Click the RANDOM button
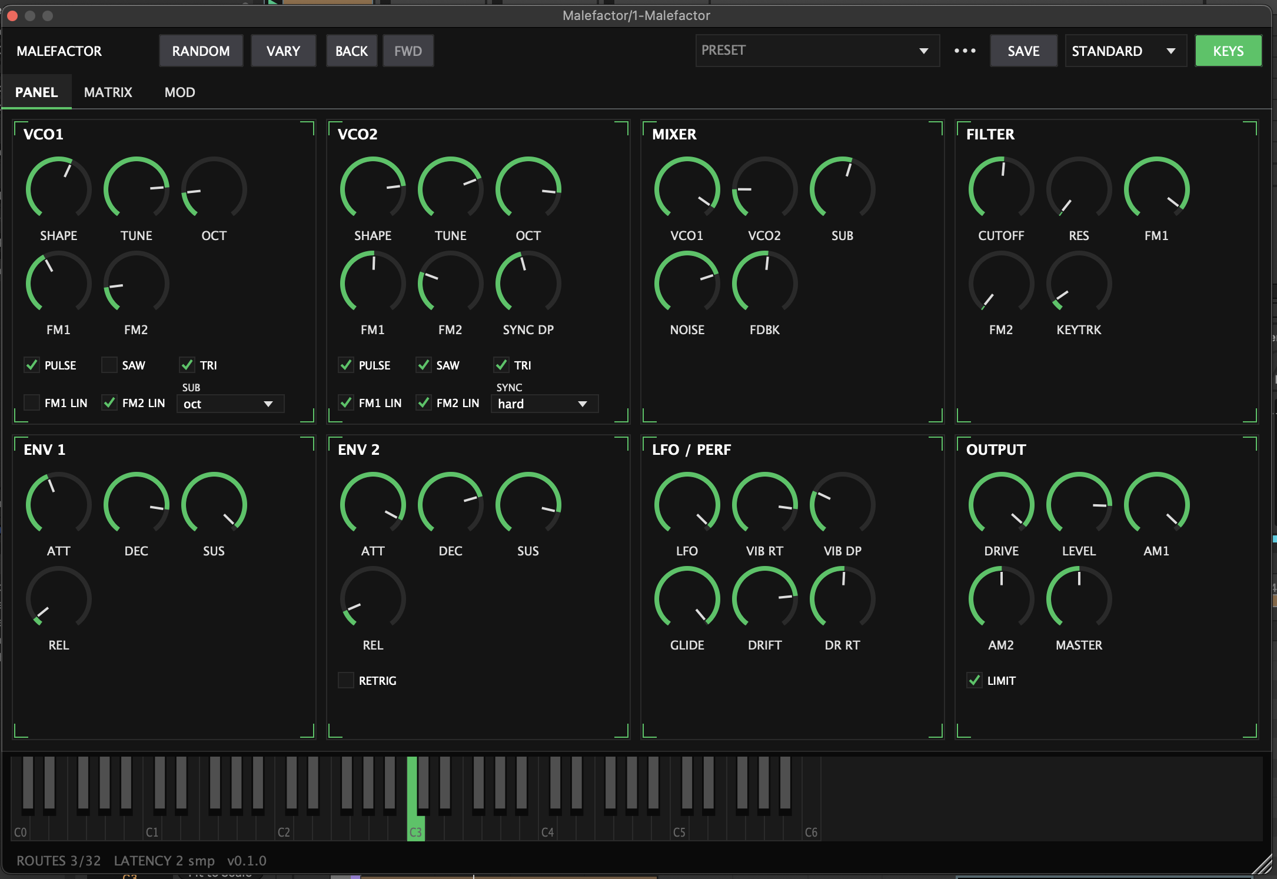 [201, 51]
